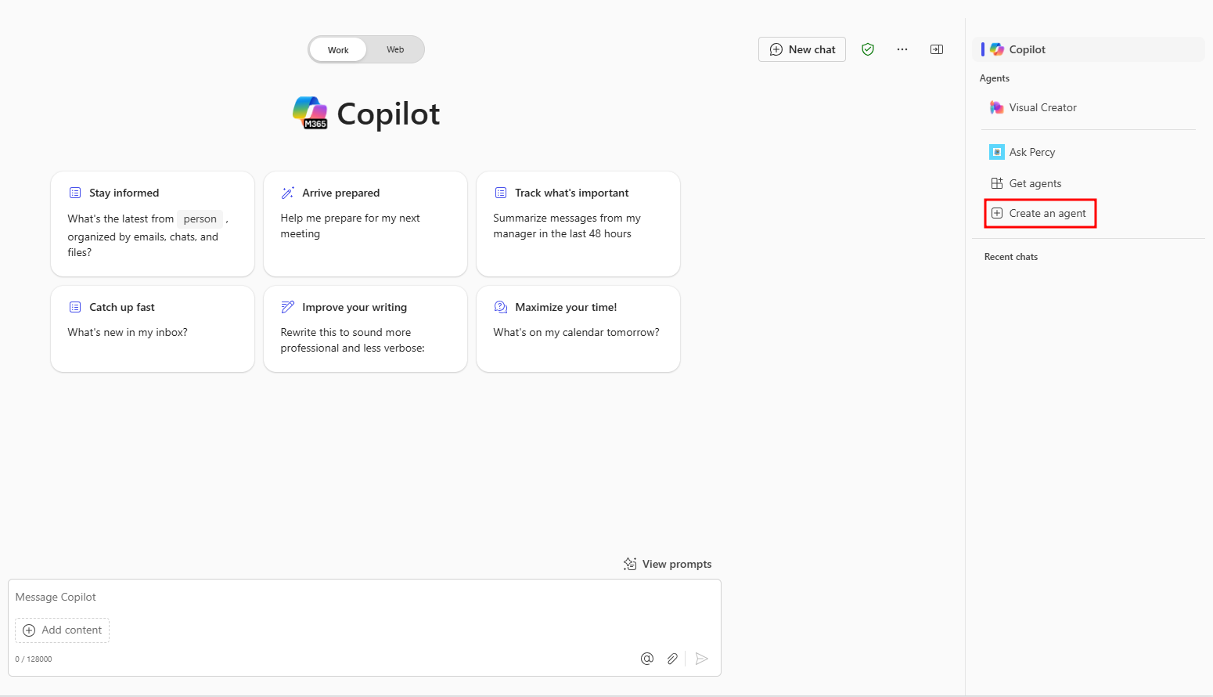
Task: Click text 'What's new in my inbox?'
Action: click(128, 332)
